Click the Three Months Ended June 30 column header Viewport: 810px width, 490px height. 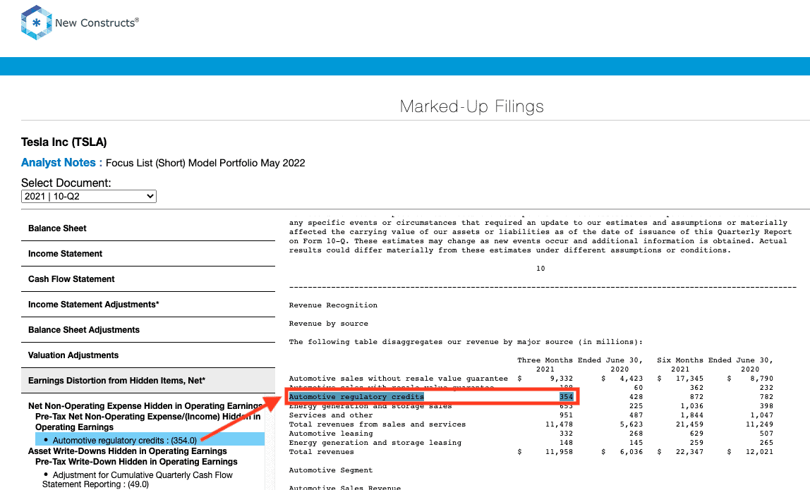click(x=580, y=360)
